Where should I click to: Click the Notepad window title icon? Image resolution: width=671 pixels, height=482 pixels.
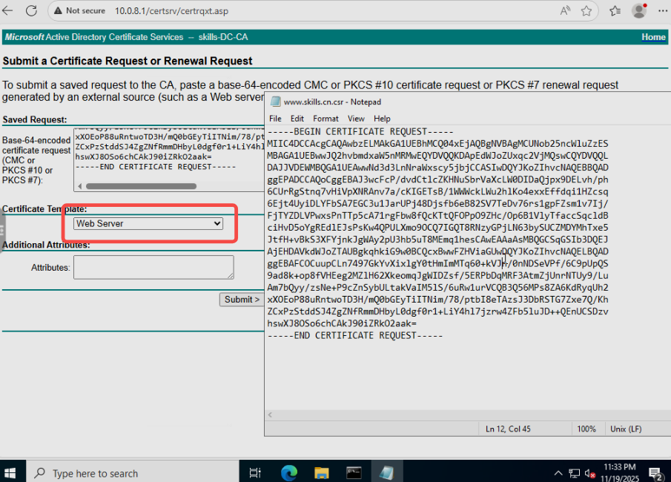pos(275,102)
